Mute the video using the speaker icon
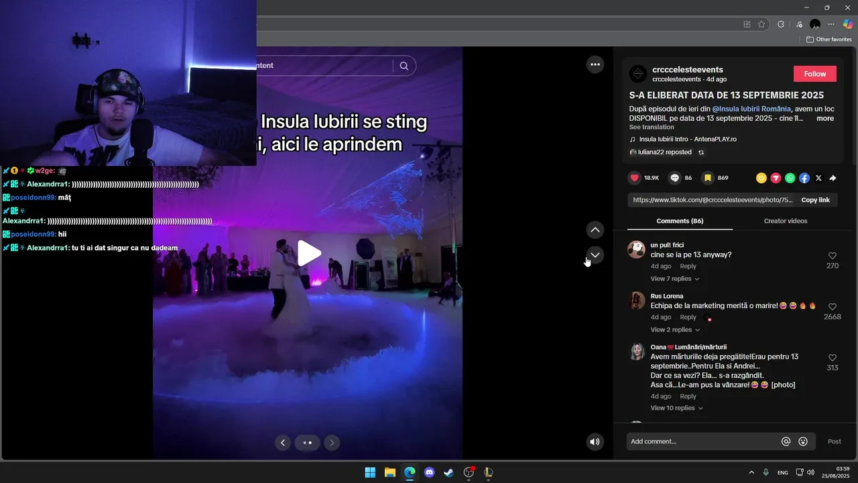The height and width of the screenshot is (483, 858). click(595, 441)
